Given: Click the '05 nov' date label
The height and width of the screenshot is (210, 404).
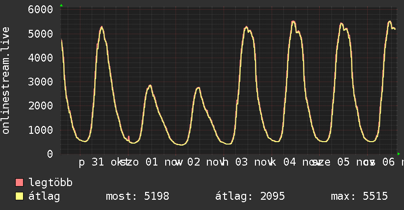Looking at the screenshot, I should click(x=355, y=162).
